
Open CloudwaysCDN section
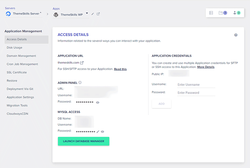click(17, 114)
